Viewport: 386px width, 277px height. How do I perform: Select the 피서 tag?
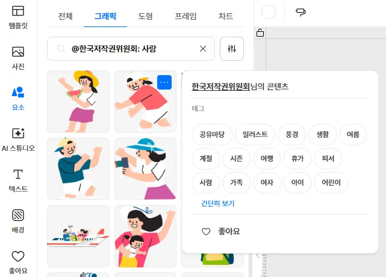[x=328, y=159]
